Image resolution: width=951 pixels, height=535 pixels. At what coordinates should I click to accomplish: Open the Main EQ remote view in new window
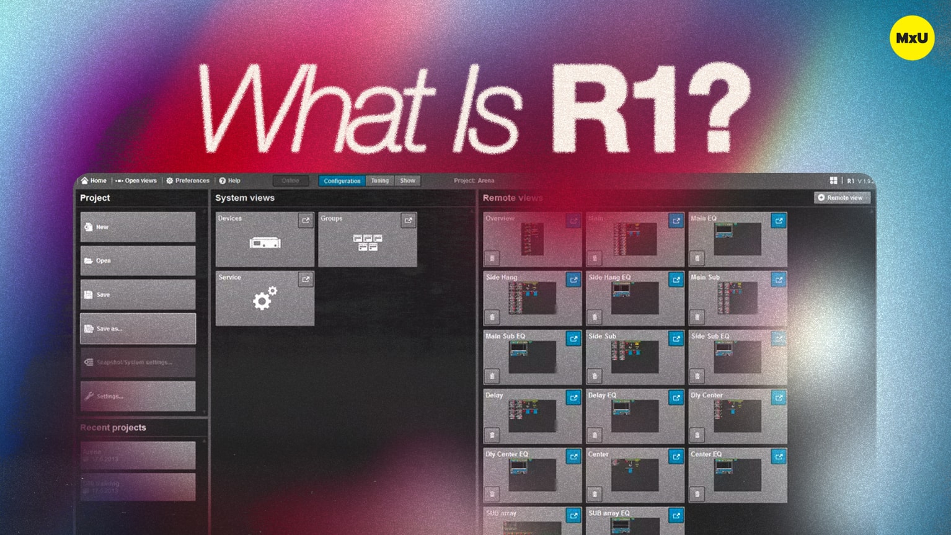point(779,221)
